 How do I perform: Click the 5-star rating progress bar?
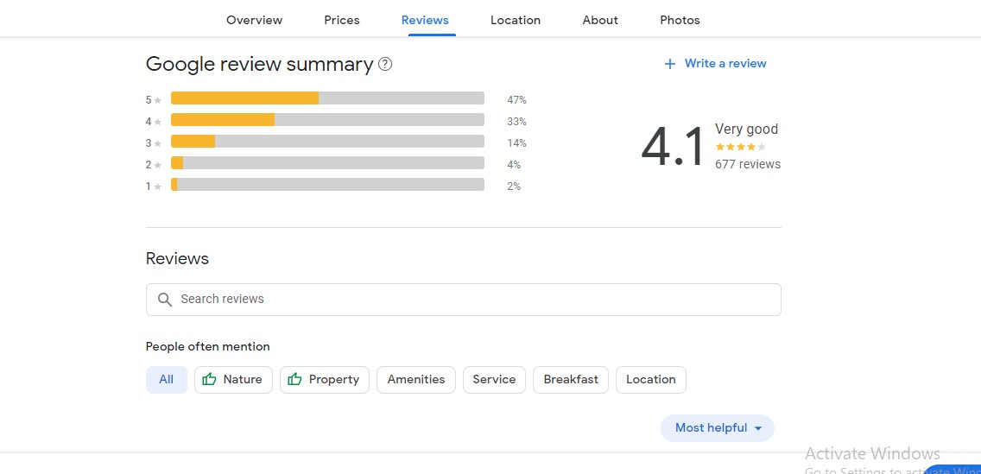click(327, 98)
